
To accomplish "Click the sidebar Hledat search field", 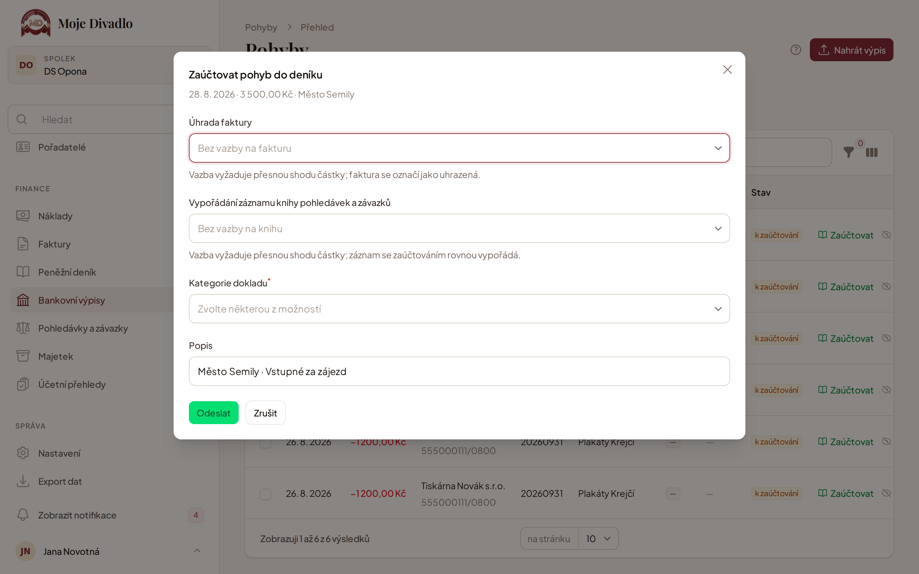I will click(109, 119).
